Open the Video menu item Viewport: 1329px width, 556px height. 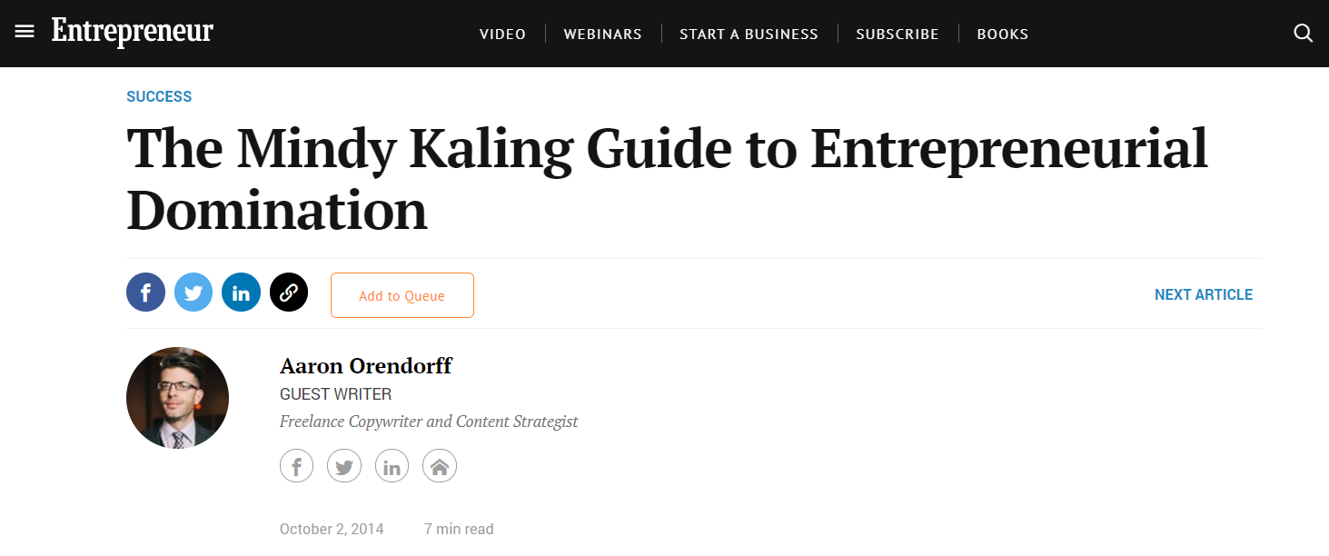coord(502,34)
